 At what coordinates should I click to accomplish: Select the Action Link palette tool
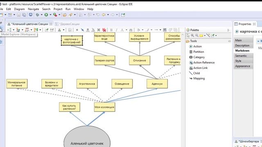point(198,68)
